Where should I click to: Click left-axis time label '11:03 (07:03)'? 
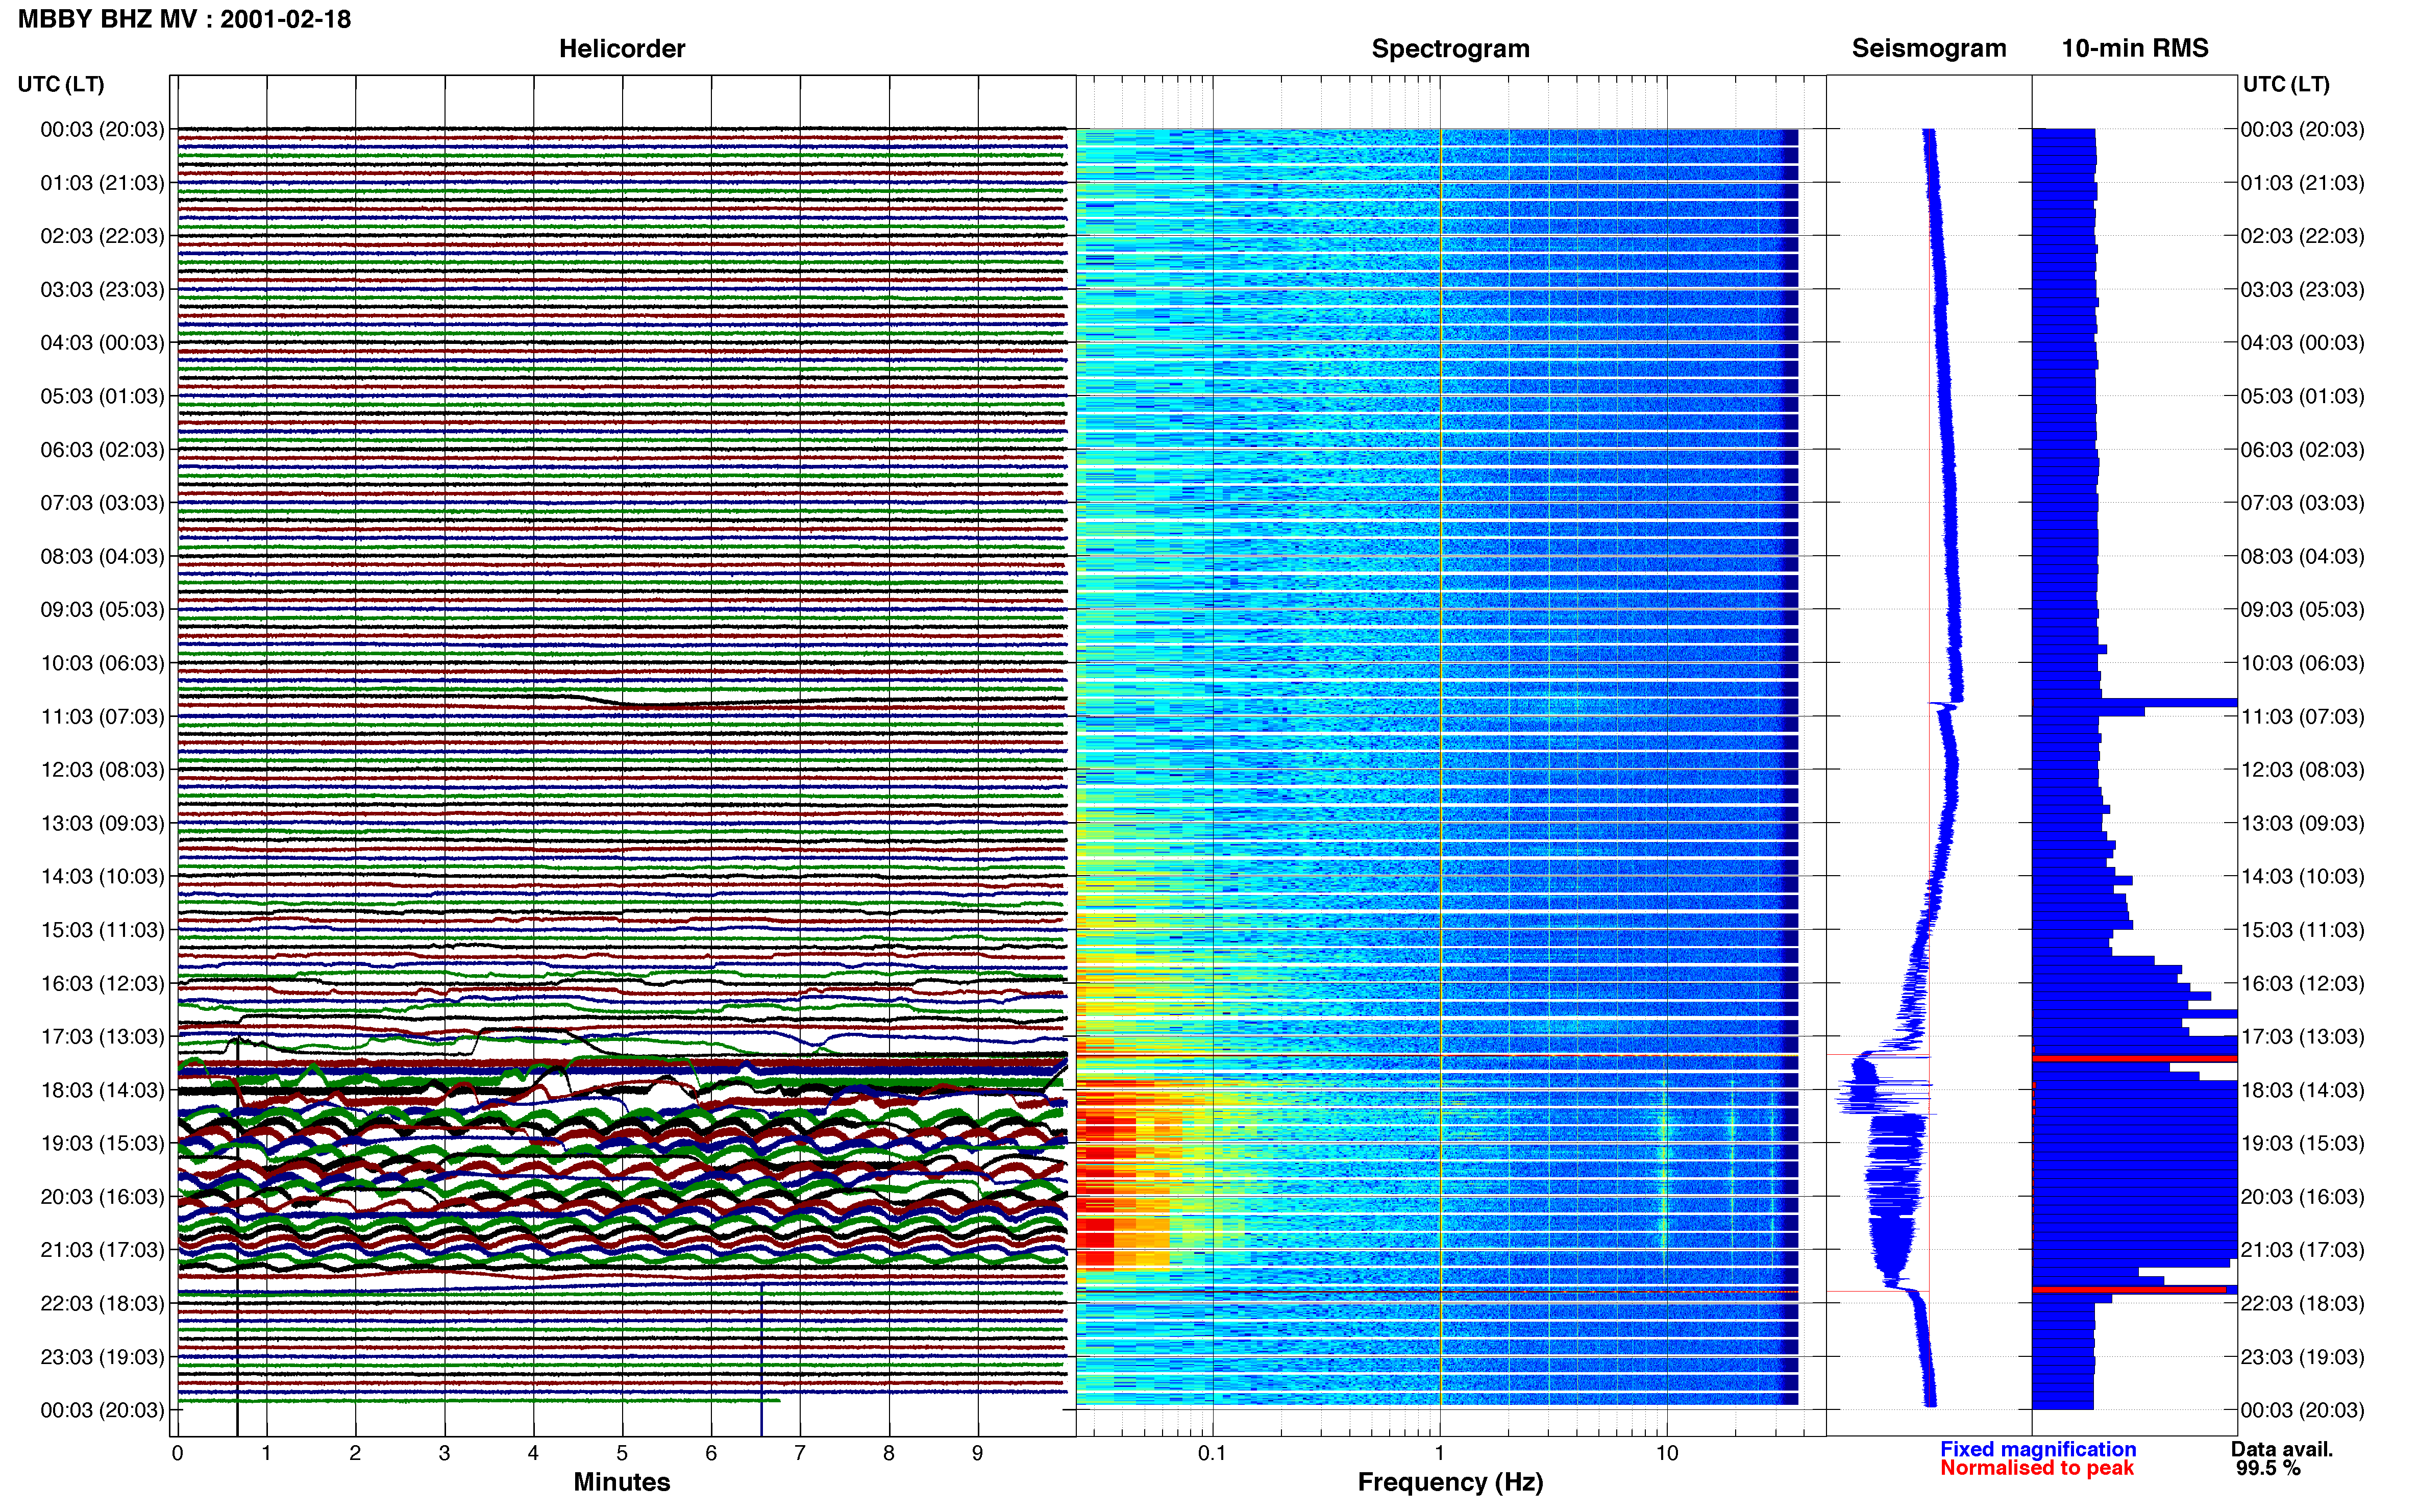point(102,717)
